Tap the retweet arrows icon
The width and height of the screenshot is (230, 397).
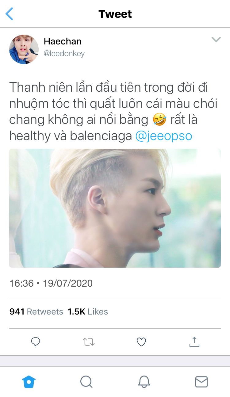click(89, 342)
